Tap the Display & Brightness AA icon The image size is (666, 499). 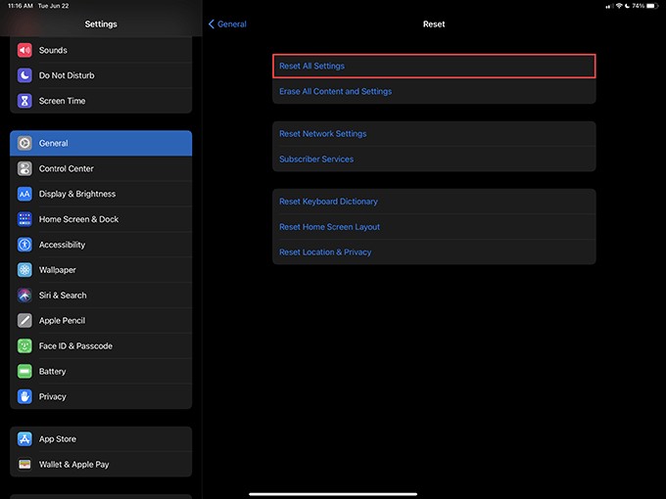click(x=24, y=194)
